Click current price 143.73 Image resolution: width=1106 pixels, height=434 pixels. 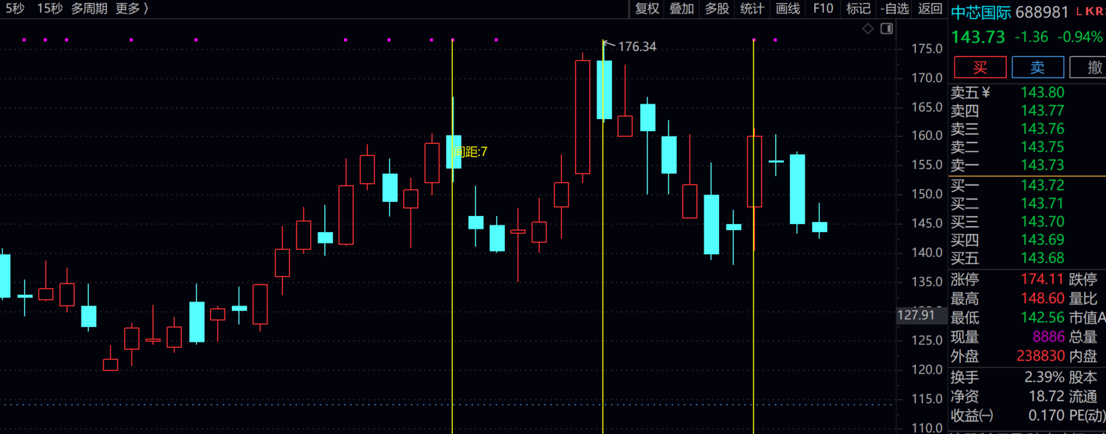tap(978, 37)
